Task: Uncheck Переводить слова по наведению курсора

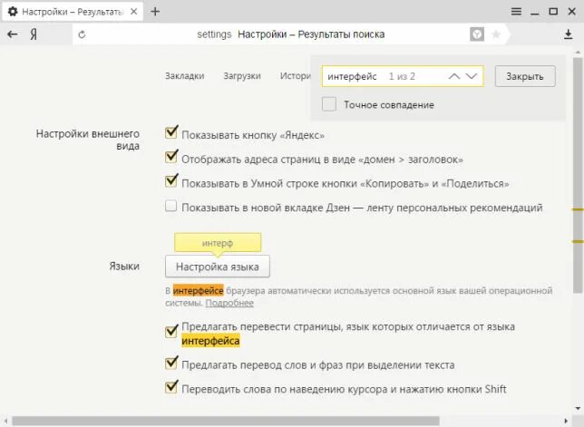Action: [x=171, y=386]
